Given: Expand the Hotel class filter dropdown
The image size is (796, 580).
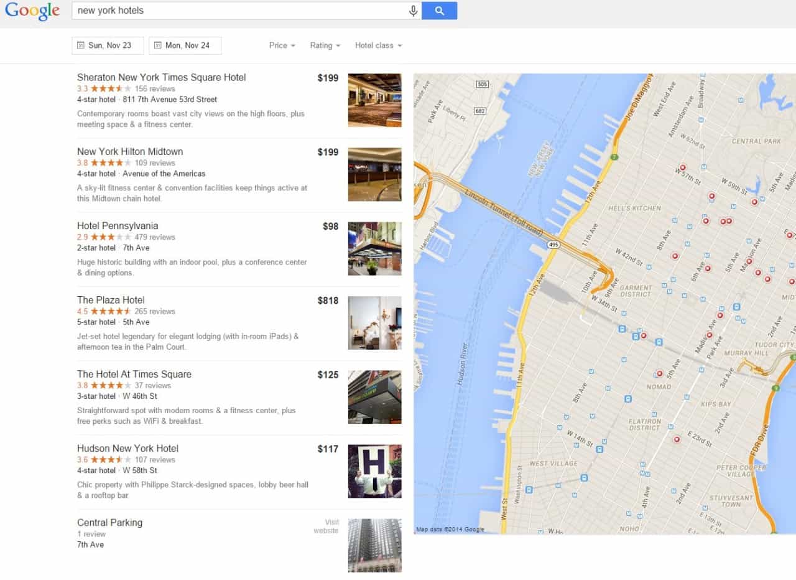Looking at the screenshot, I should coord(378,45).
